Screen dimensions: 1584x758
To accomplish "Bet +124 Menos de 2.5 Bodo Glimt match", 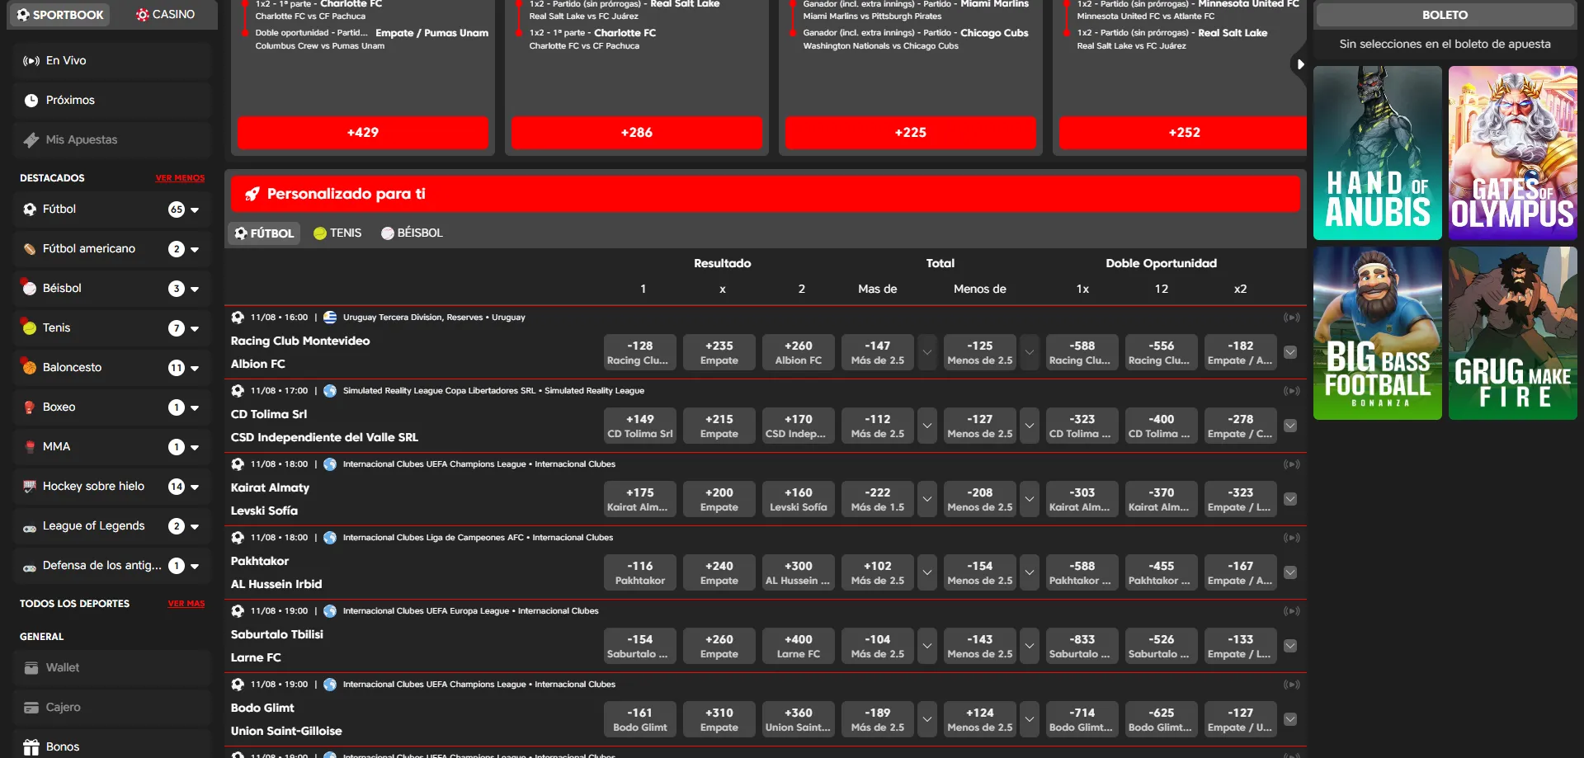I will tap(980, 719).
